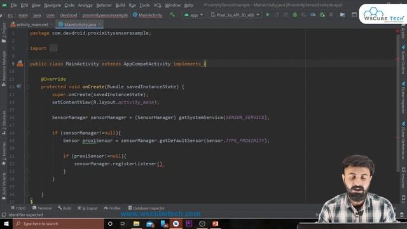Screen dimensions: 407x229
Task: Open the Analyze menu
Action: pyautogui.click(x=85, y=5)
